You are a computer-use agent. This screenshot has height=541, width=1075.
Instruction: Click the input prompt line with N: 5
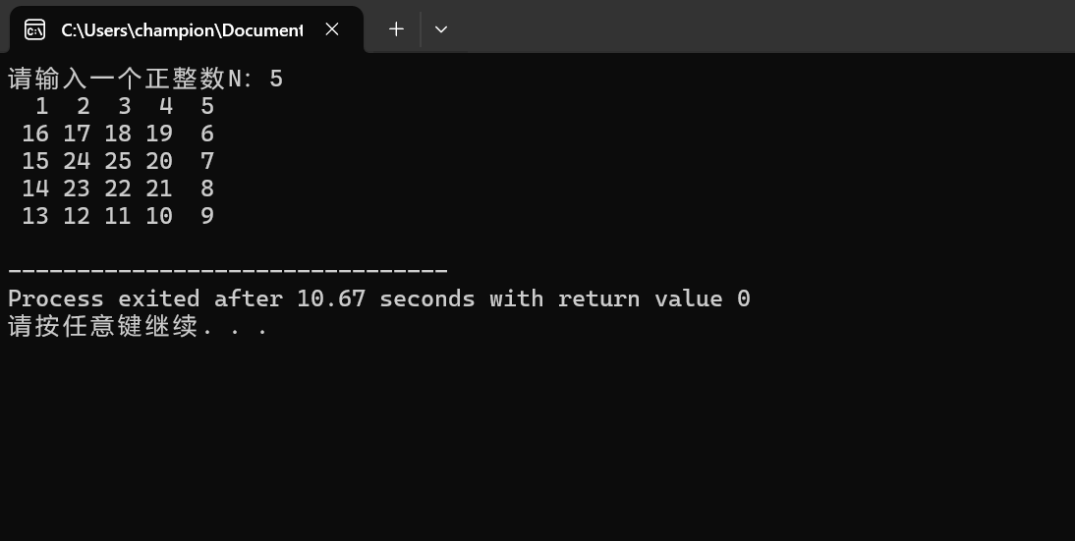145,79
